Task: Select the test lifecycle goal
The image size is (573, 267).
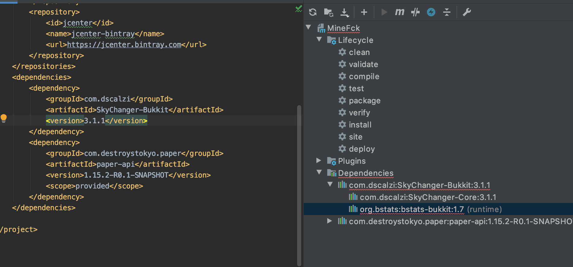Action: 356,88
